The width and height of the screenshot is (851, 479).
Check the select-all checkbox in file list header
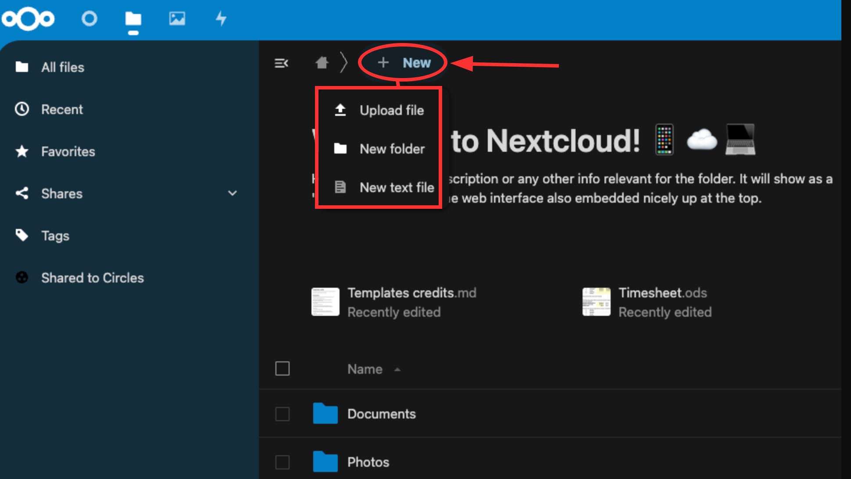point(282,369)
